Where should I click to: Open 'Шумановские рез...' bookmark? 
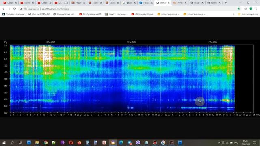(x=64, y=14)
